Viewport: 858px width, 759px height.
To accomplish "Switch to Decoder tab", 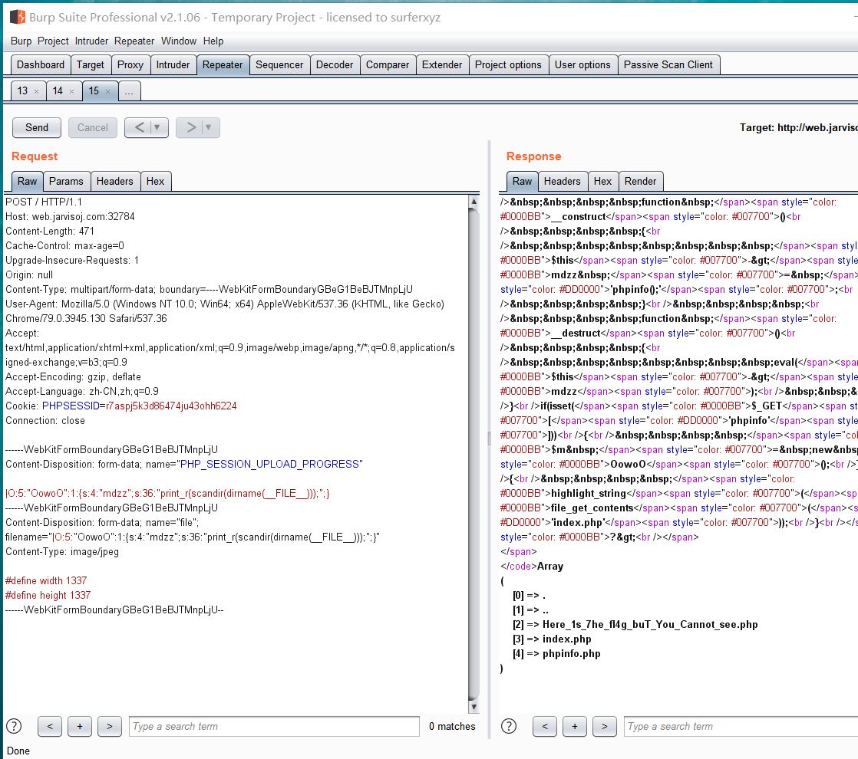I will pyautogui.click(x=335, y=64).
